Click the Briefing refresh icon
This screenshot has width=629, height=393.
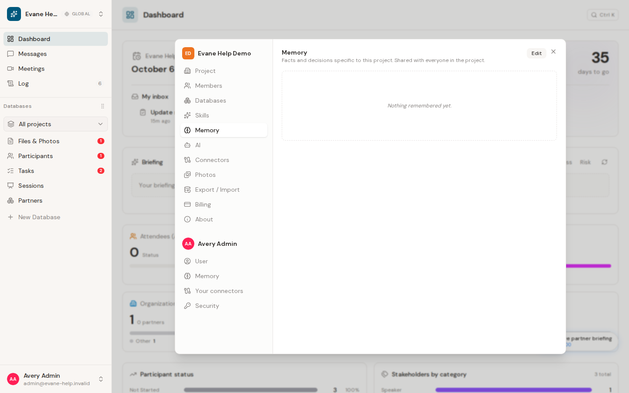pos(605,162)
